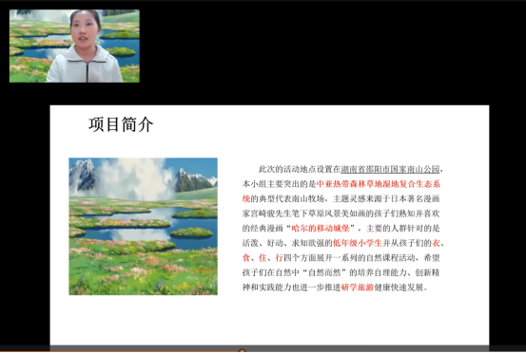Screen dimensions: 526x353
Task: Click the snowy mountain peak in the slide image
Action: (x=82, y=171)
